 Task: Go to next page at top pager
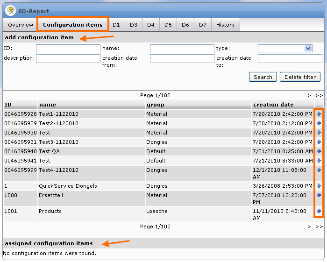(x=309, y=95)
